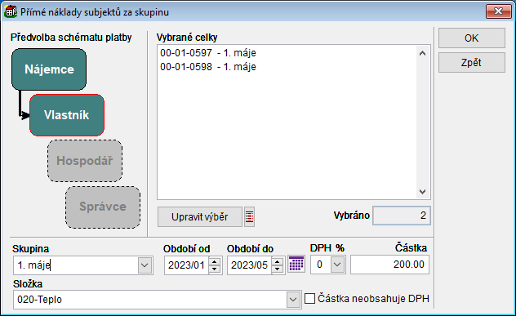Image resolution: width=516 pixels, height=316 pixels.
Task: Click the Upravit výběr button
Action: [200, 217]
